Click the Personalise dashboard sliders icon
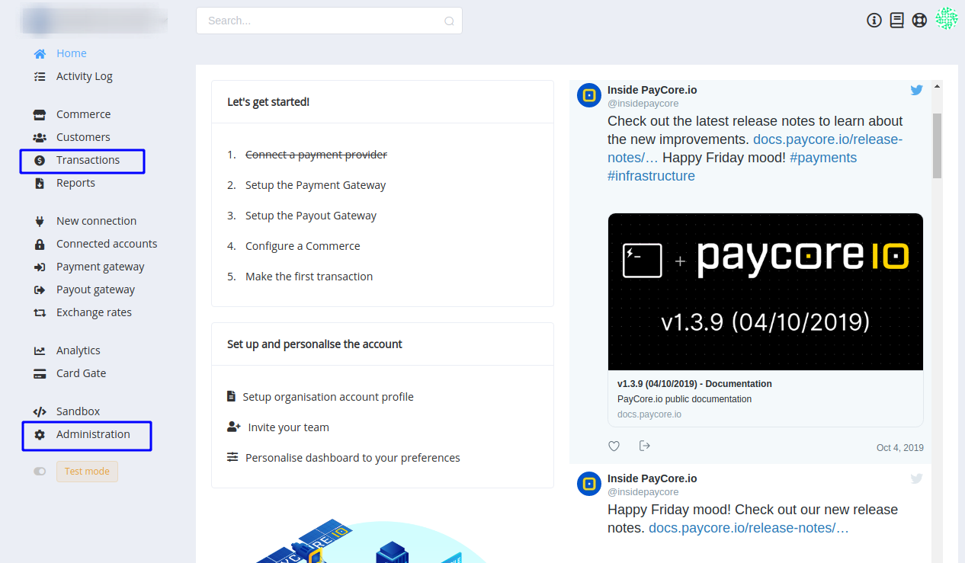This screenshot has width=965, height=563. point(232,458)
